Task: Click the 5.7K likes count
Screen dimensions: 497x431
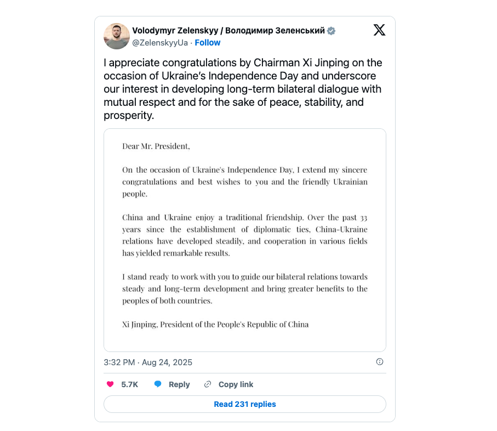Action: click(129, 384)
